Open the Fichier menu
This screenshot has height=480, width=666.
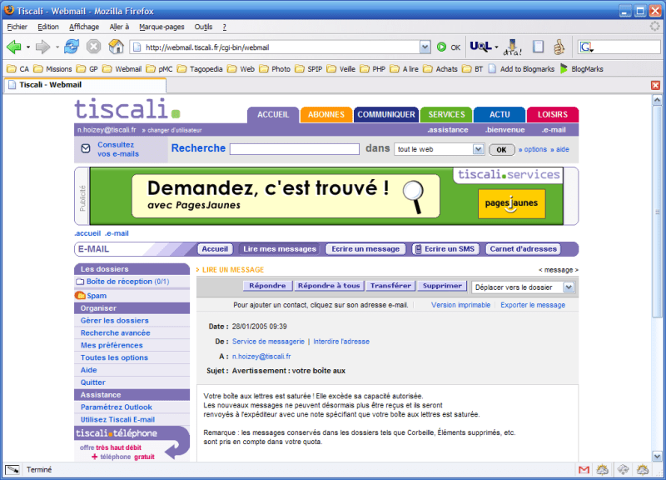tap(17, 27)
